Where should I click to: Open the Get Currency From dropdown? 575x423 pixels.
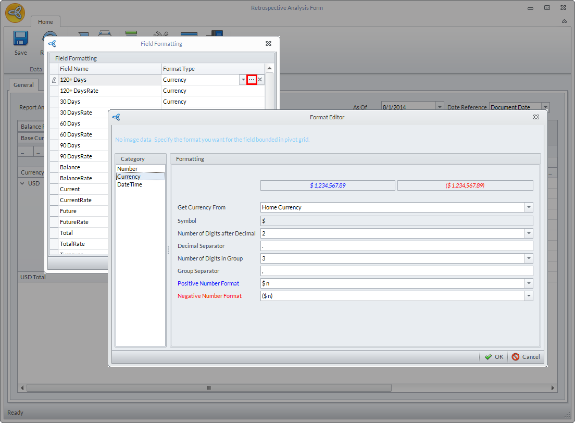point(529,207)
